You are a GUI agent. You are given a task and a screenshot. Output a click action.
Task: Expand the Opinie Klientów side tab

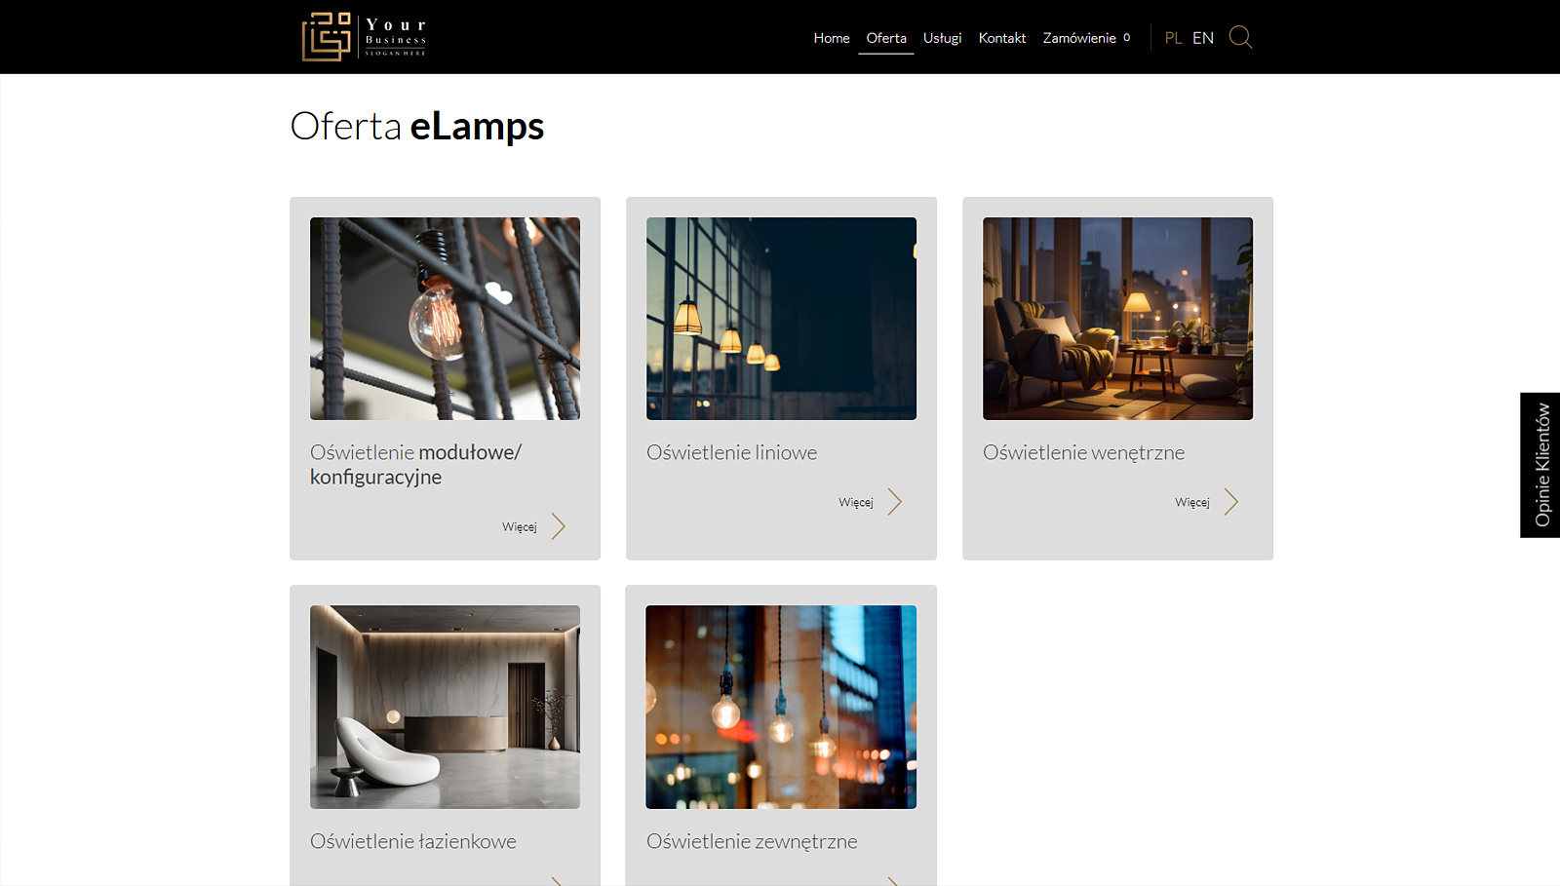pos(1540,465)
